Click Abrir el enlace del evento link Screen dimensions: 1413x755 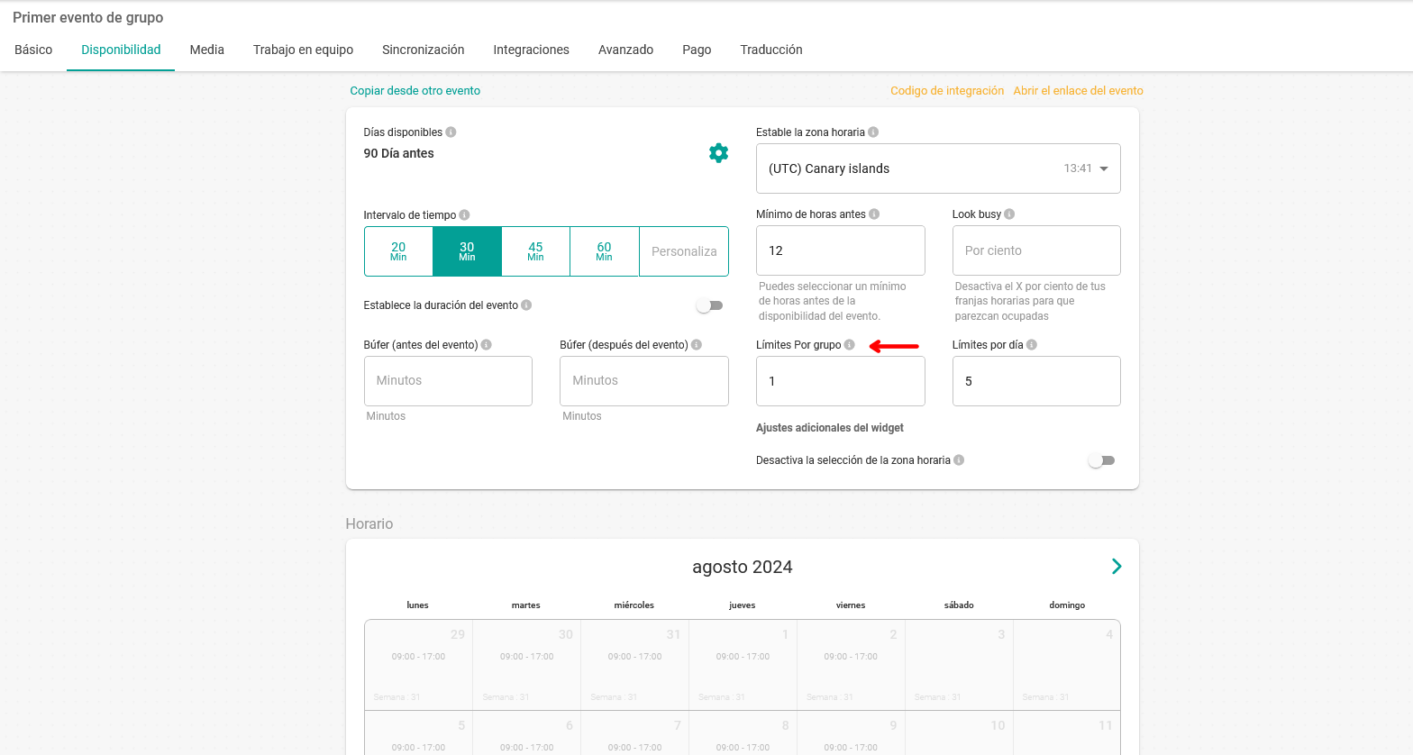pos(1078,91)
